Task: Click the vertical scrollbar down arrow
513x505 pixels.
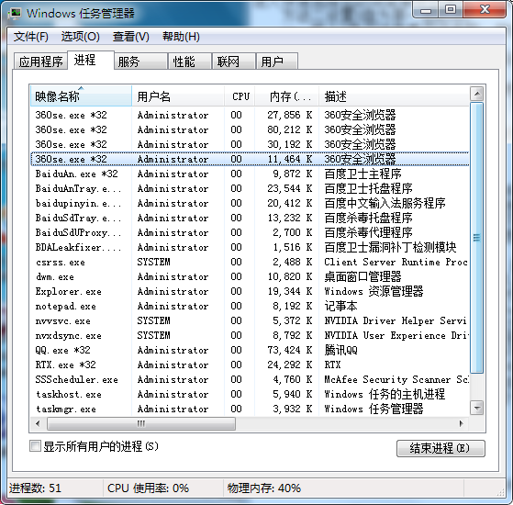Action: 477,408
